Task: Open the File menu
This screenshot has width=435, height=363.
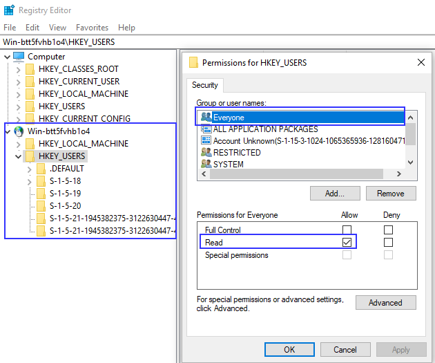Action: click(10, 28)
